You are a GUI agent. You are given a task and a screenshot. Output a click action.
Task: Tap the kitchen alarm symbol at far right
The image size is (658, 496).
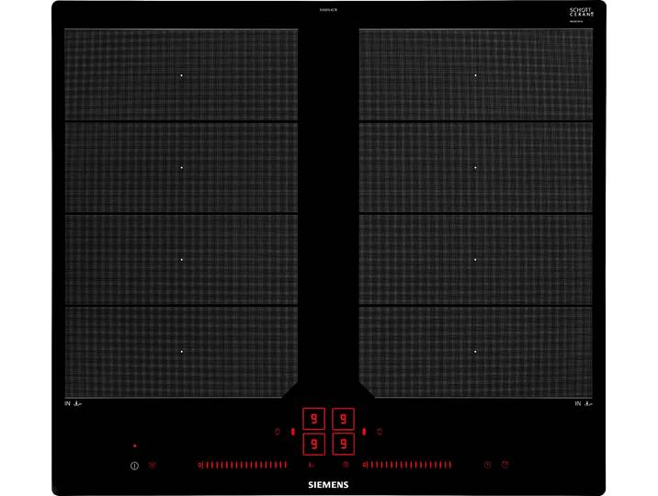[x=505, y=465]
